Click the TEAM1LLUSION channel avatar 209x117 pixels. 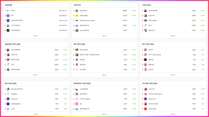[77, 55]
